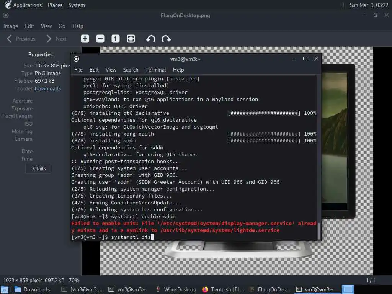Click the date and time clock
The height and width of the screenshot is (294, 392).
coord(369,5)
